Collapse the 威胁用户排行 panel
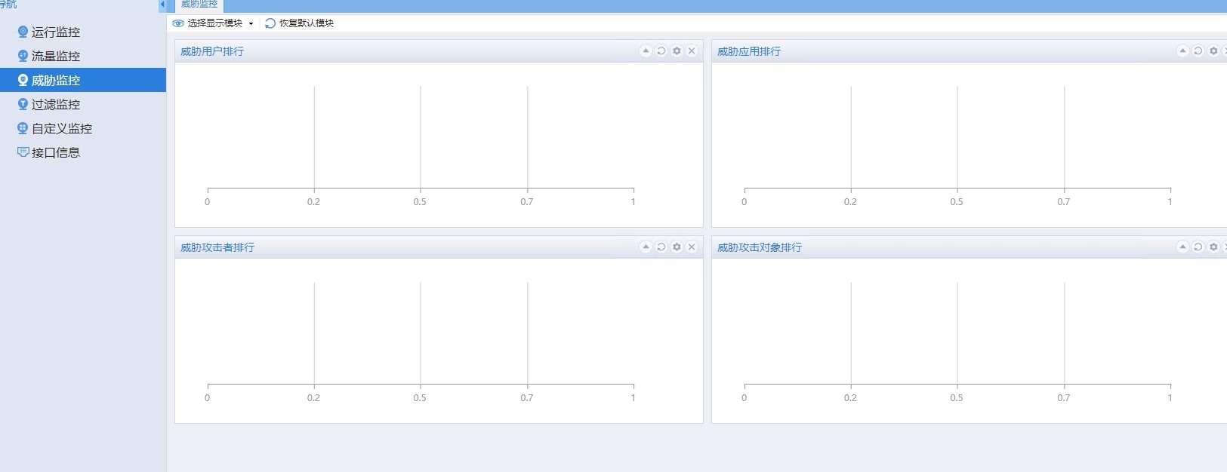Viewport: 1227px width, 472px height. (646, 51)
